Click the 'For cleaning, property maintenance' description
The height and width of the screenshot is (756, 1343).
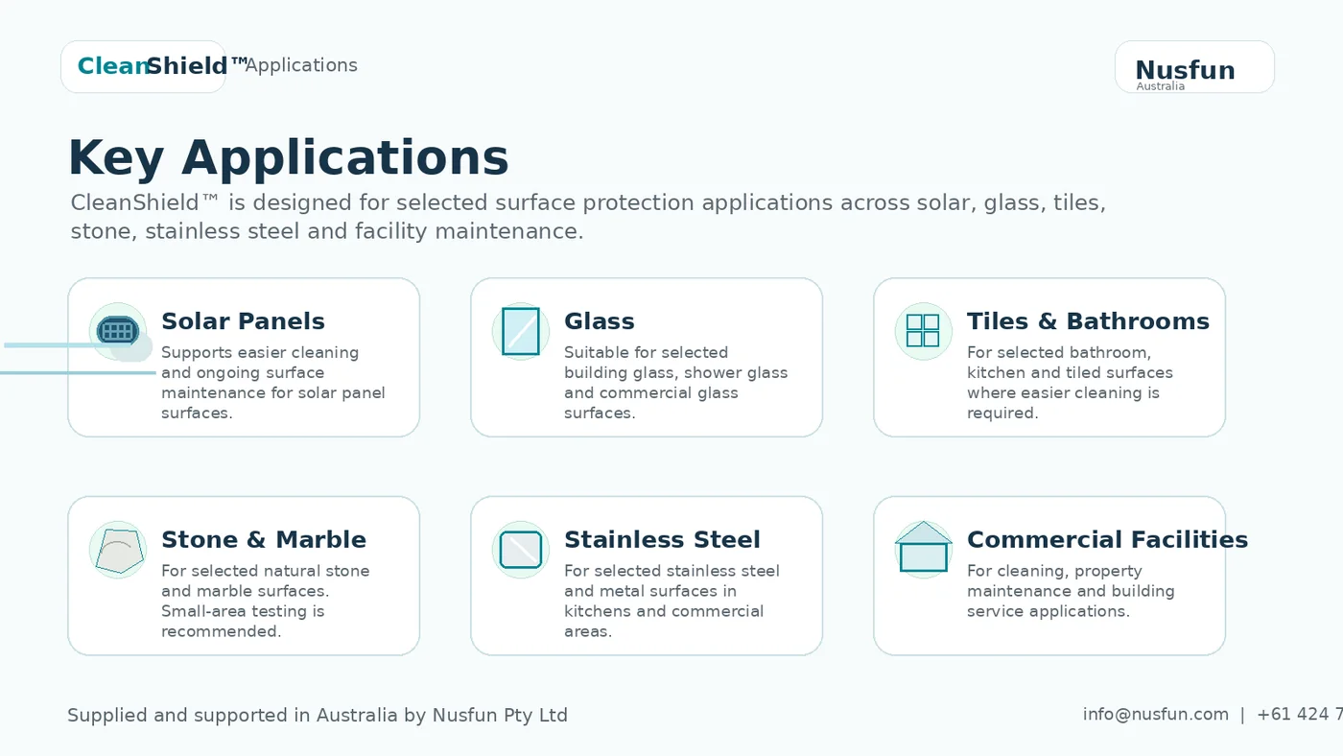click(x=1071, y=591)
